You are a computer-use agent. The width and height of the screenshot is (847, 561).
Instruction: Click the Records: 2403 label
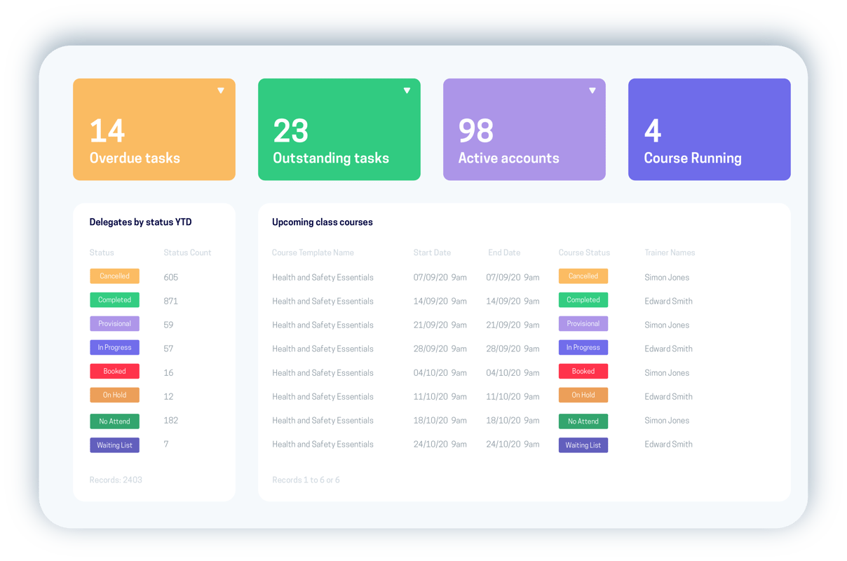click(115, 480)
